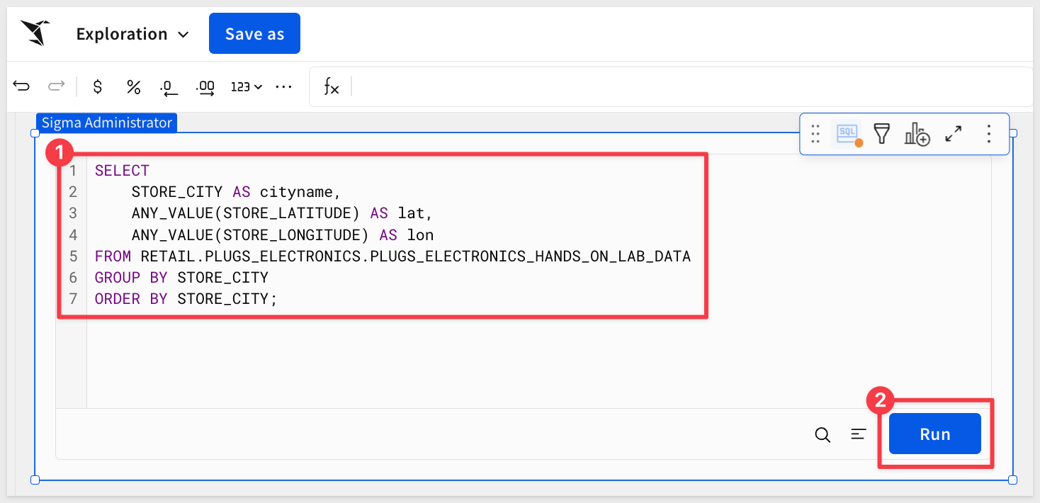The height and width of the screenshot is (503, 1040).
Task: Click the undo arrow icon
Action: click(22, 87)
